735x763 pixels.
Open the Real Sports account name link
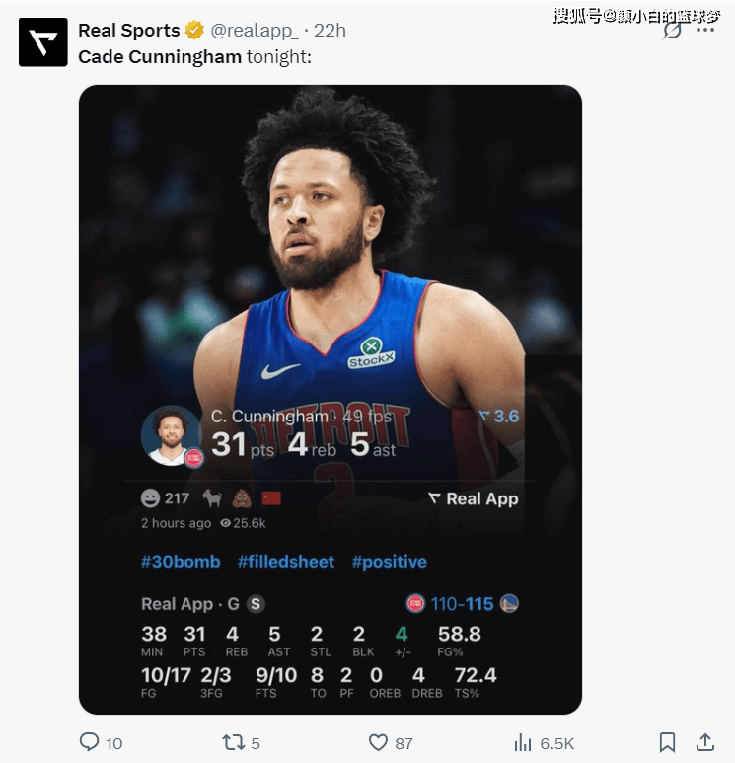coord(128,31)
